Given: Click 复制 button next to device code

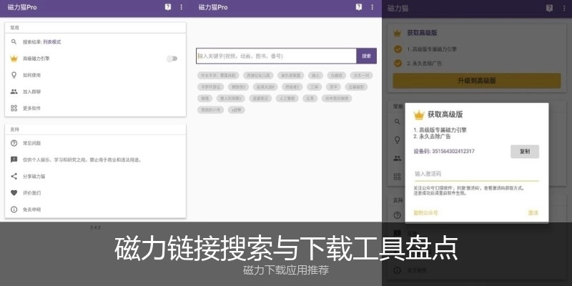Looking at the screenshot, I should [525, 152].
